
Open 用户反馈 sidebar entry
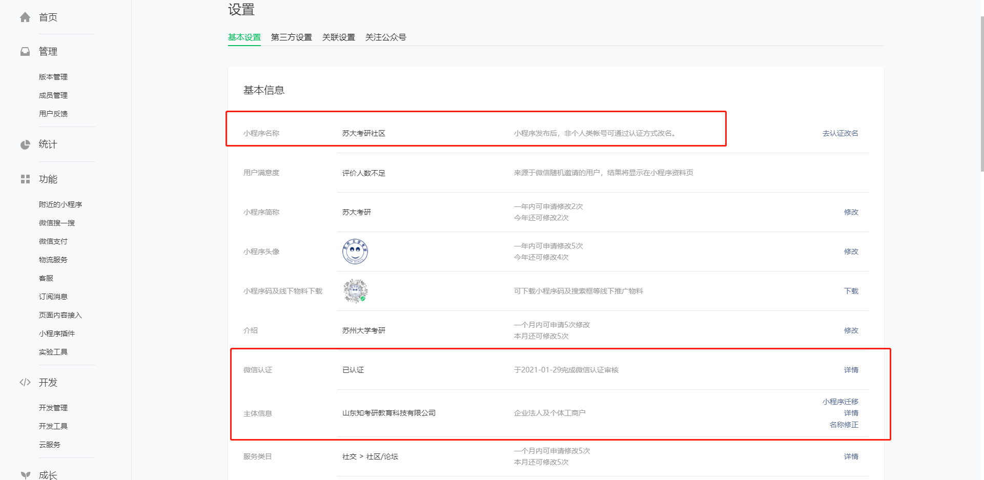pyautogui.click(x=53, y=114)
